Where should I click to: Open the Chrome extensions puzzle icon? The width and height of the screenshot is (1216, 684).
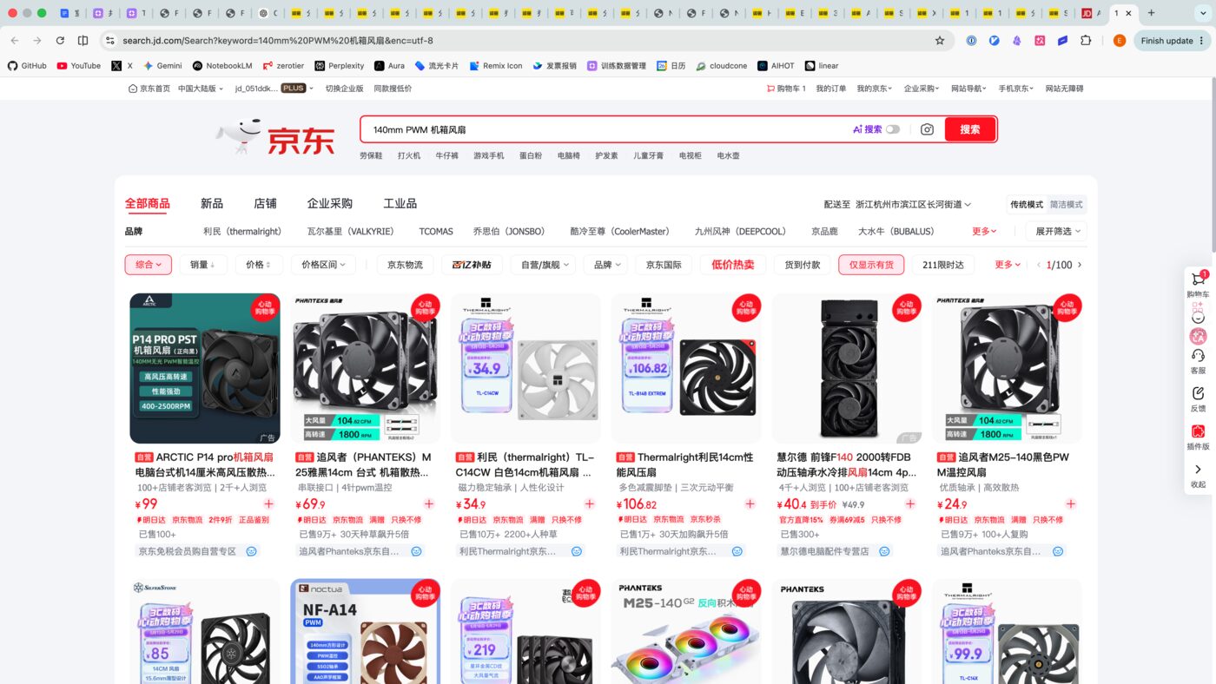[1086, 41]
